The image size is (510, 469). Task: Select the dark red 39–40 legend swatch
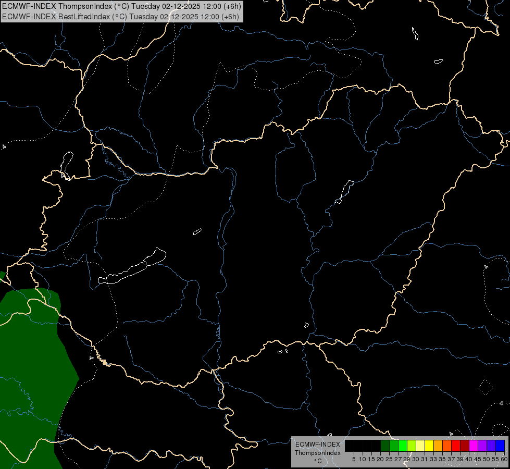point(465,446)
